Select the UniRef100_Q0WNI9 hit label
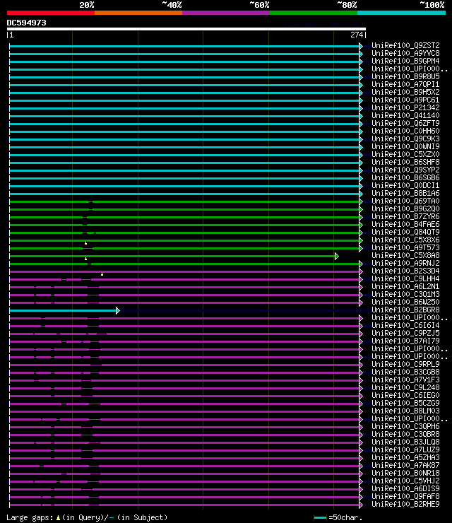This screenshot has width=452, height=523. pos(405,146)
